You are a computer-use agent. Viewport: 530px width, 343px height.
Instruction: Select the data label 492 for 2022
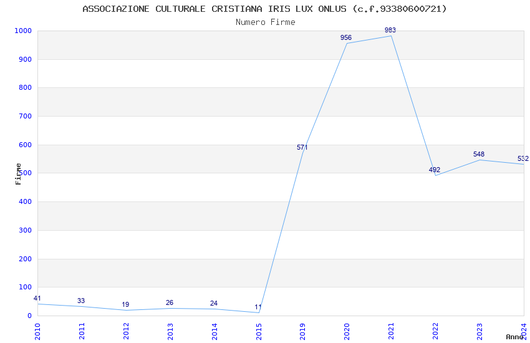point(435,170)
